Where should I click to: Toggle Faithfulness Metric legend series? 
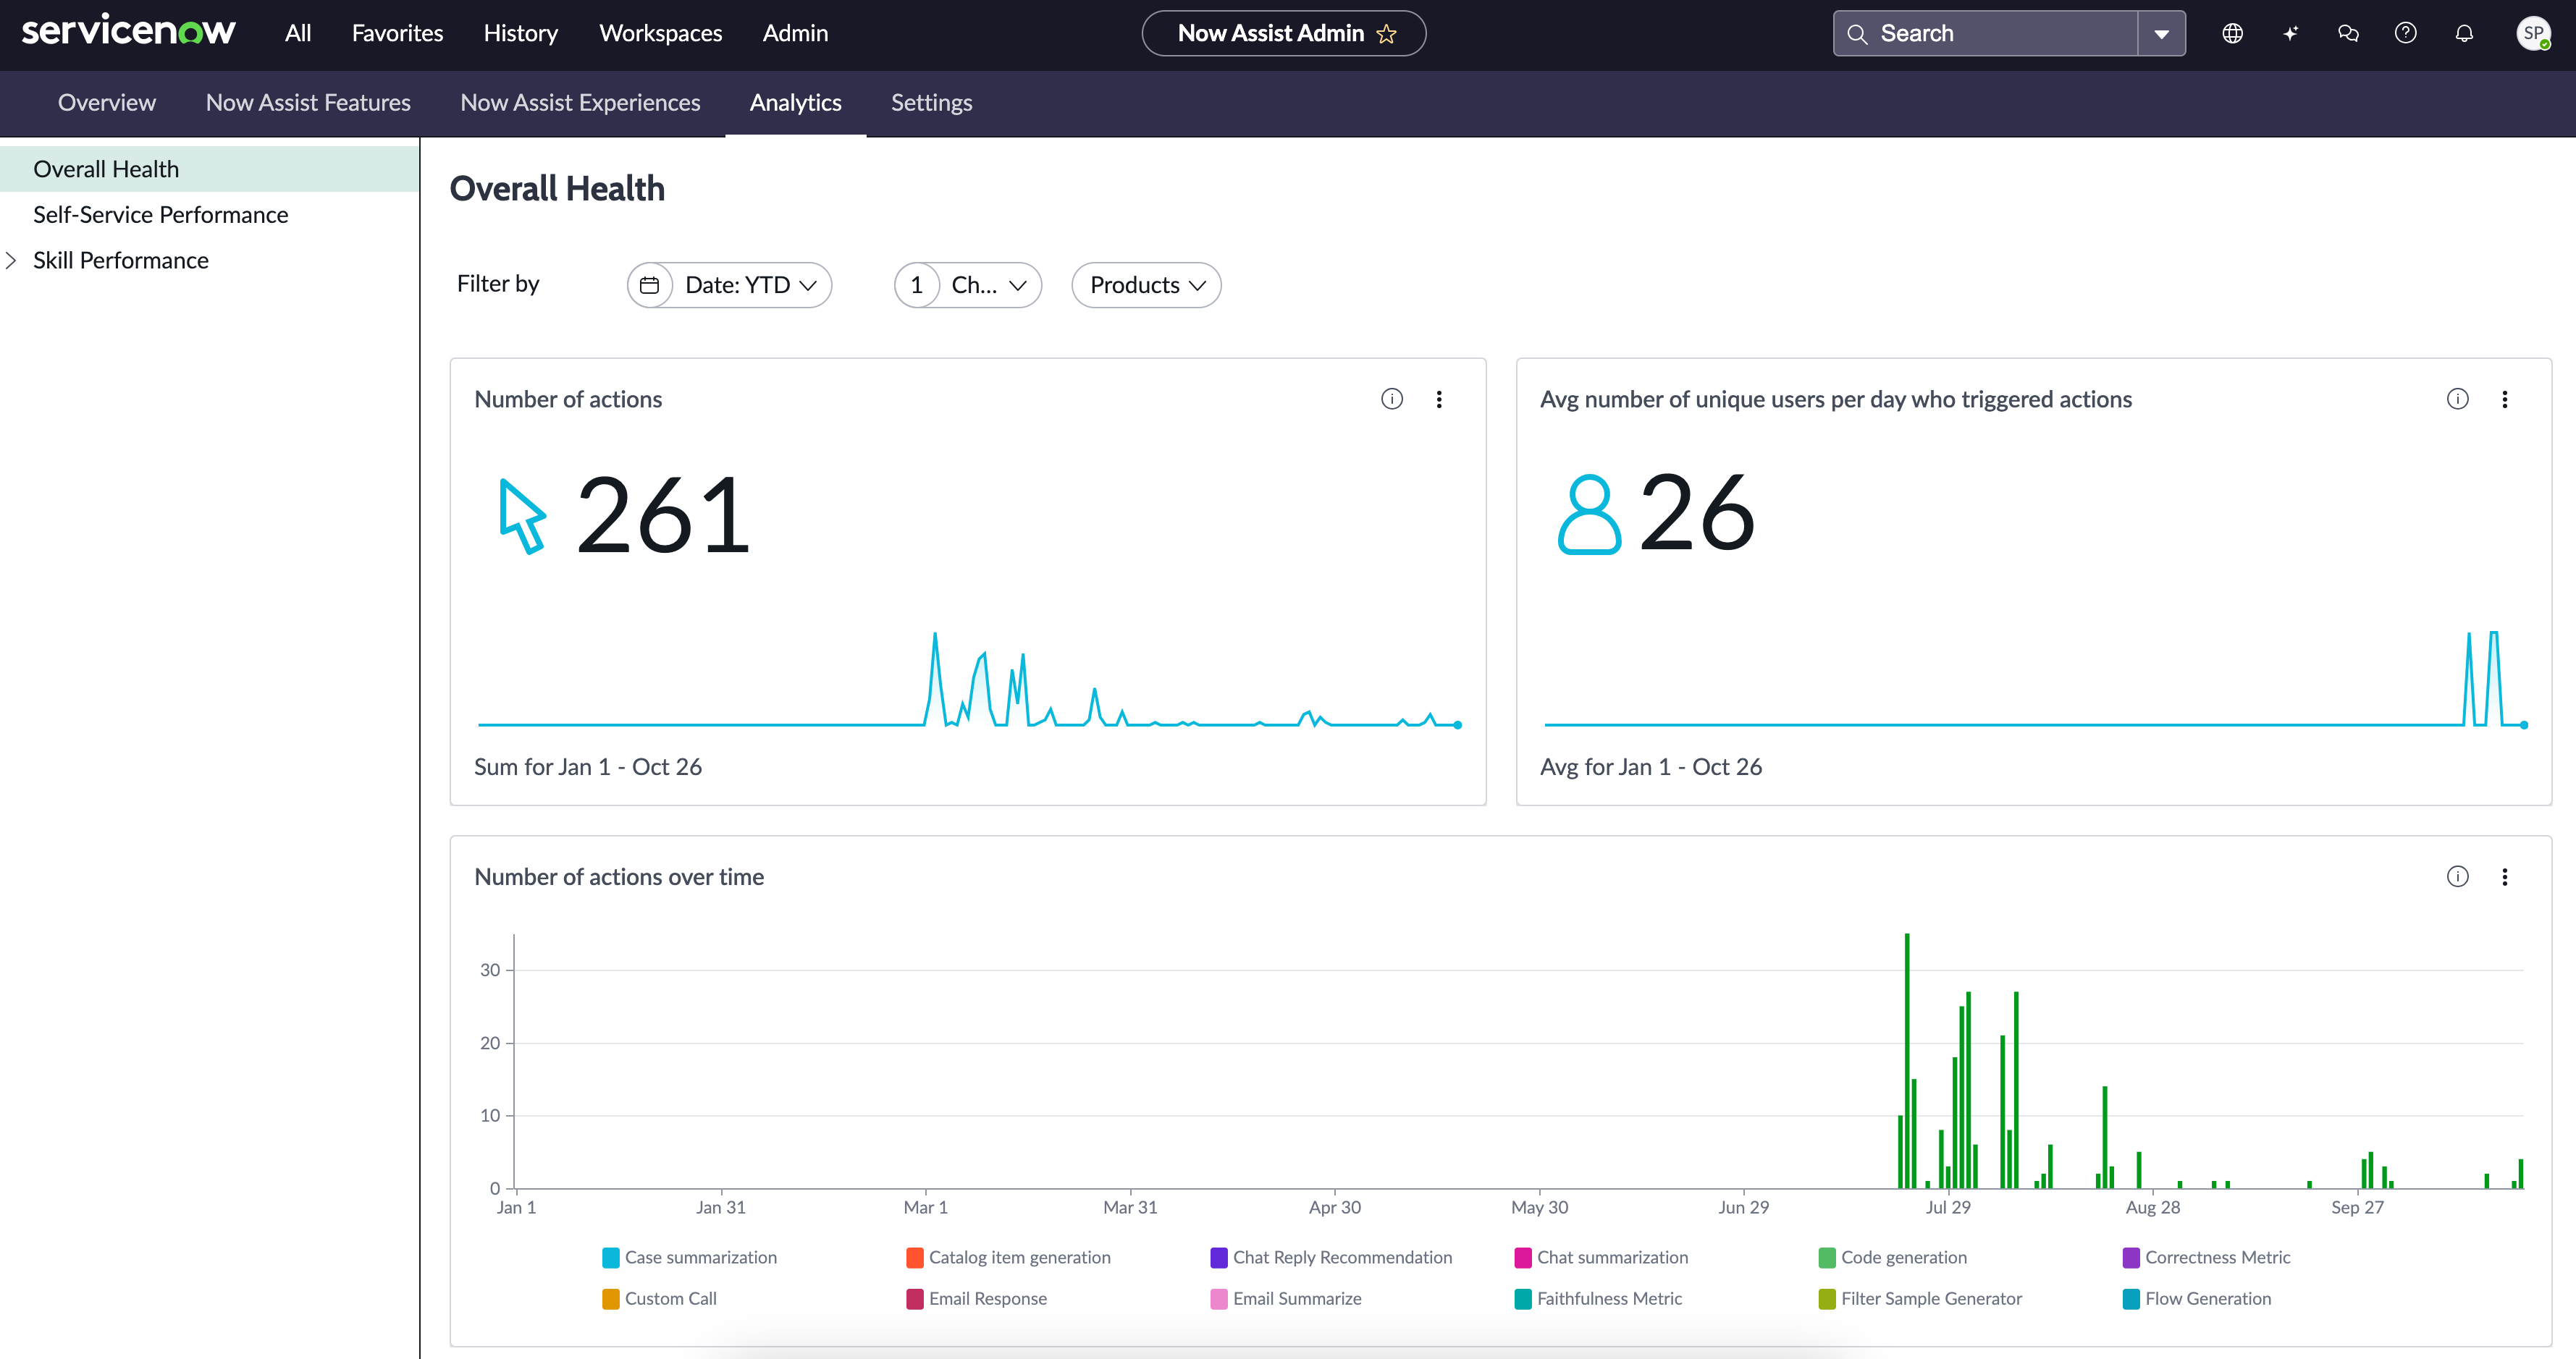pyautogui.click(x=1598, y=1298)
